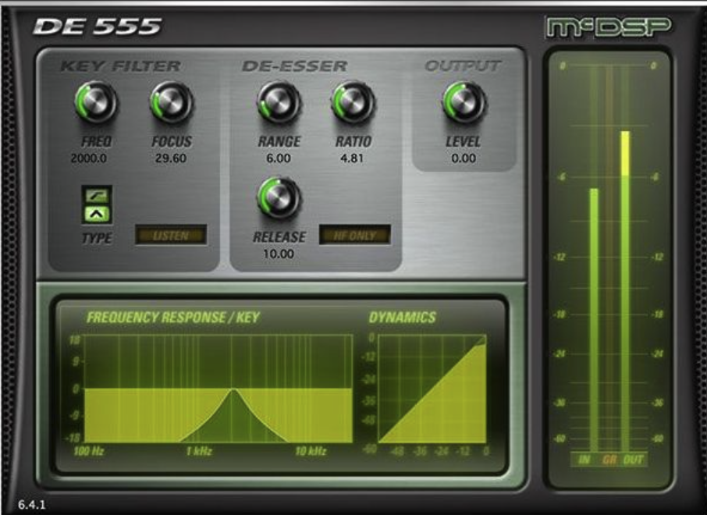Click the FOCUS value 29.60
Image resolution: width=707 pixels, height=515 pixels.
(171, 158)
